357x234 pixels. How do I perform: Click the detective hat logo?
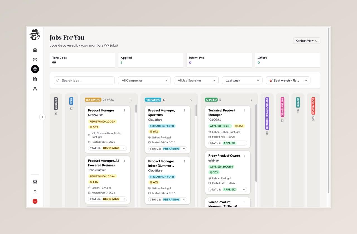pos(35,34)
